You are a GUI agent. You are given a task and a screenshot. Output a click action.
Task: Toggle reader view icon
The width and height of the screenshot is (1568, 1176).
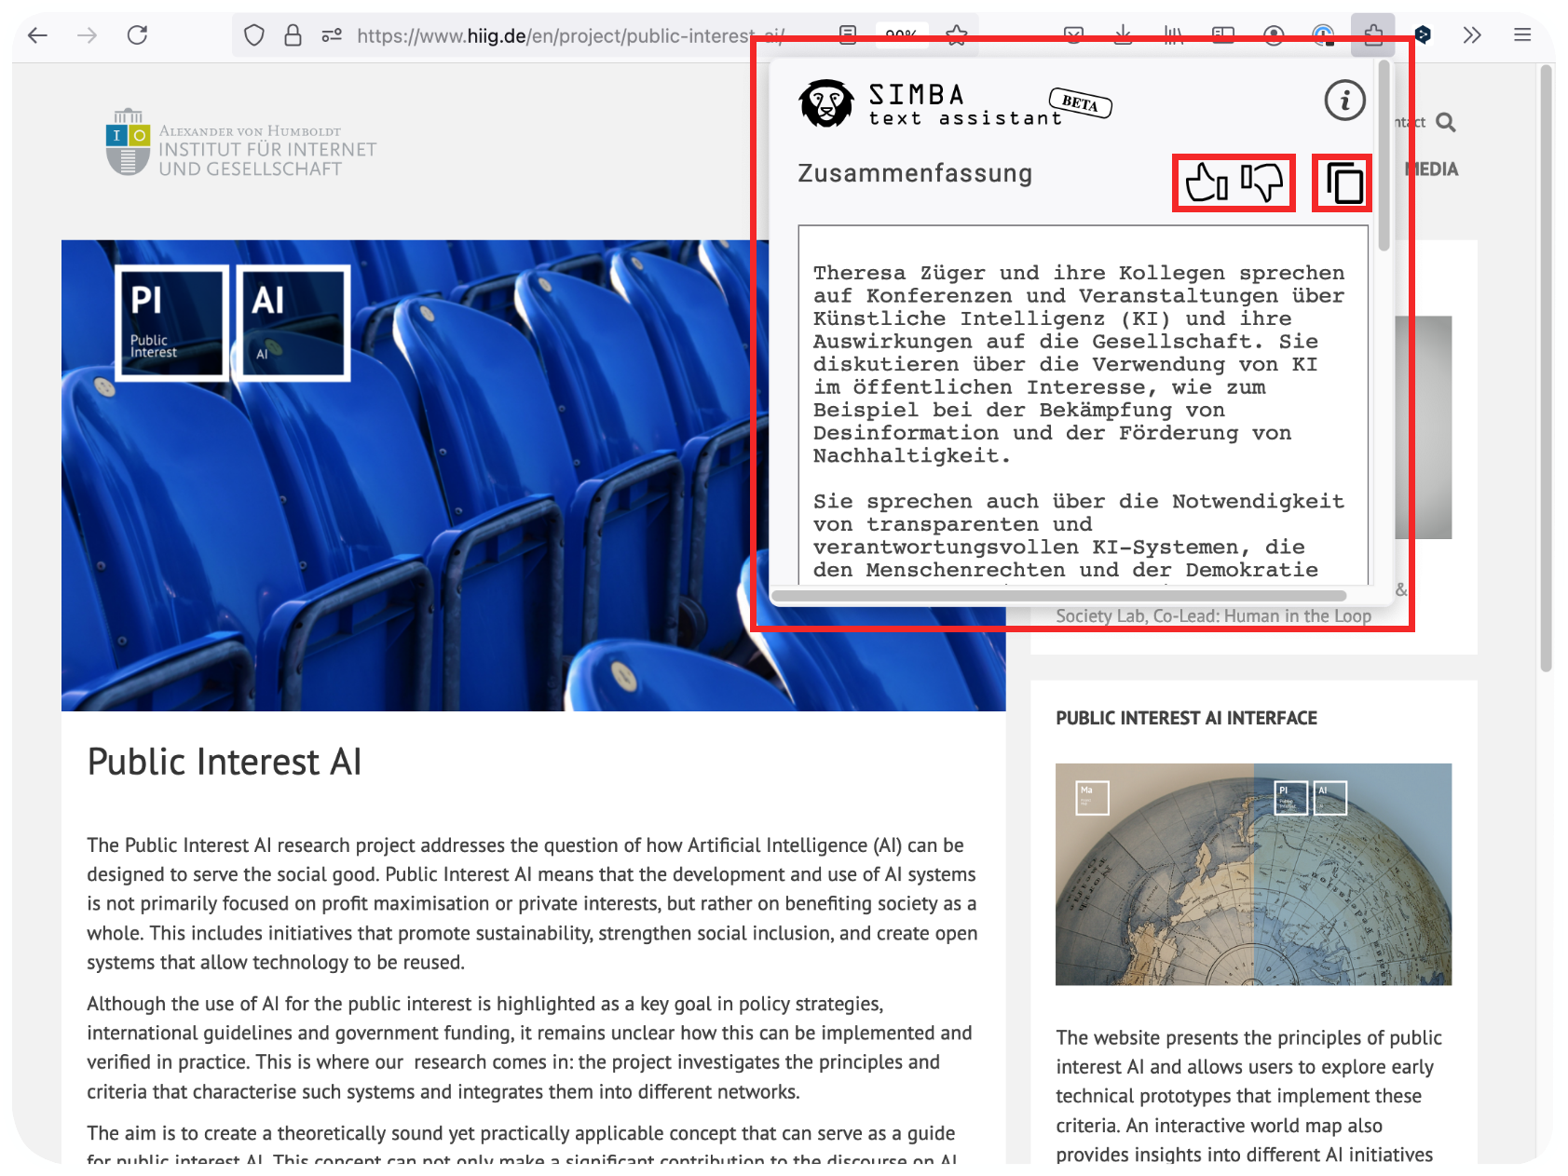tap(848, 34)
